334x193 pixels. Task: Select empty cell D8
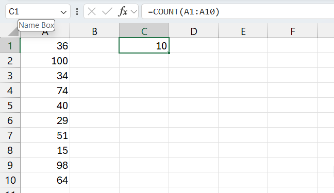coord(194,150)
